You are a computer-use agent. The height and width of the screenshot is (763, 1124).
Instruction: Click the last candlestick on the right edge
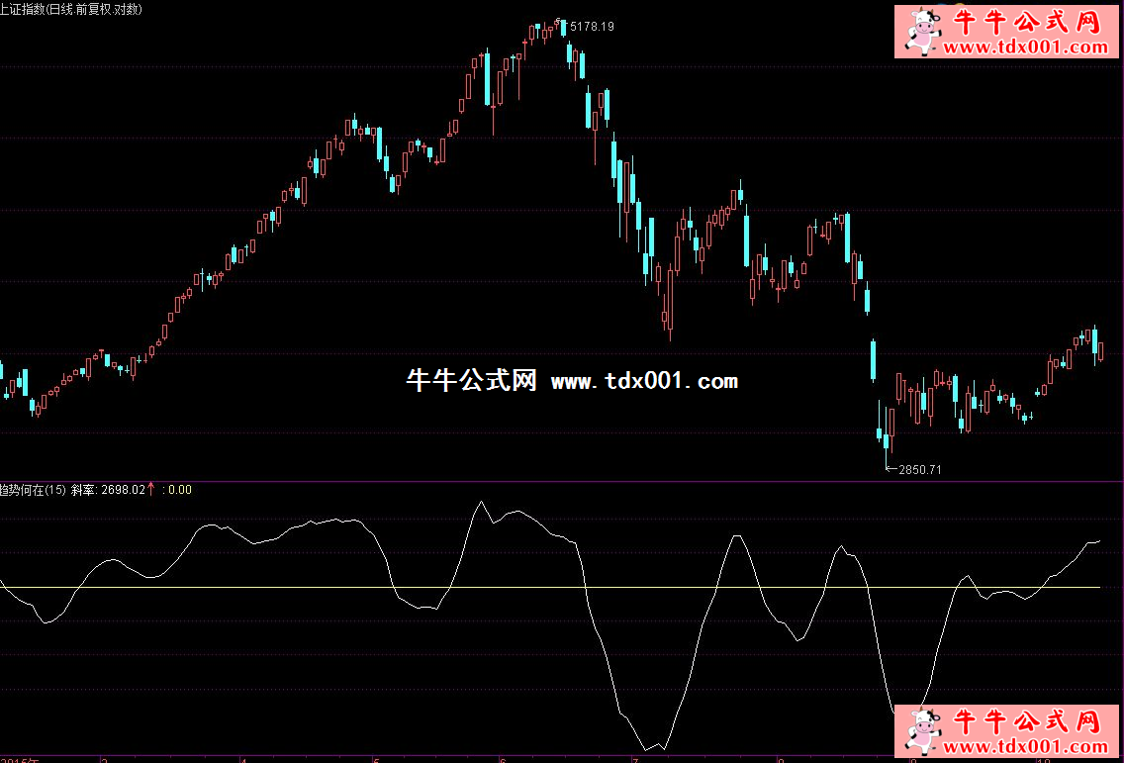[1101, 349]
